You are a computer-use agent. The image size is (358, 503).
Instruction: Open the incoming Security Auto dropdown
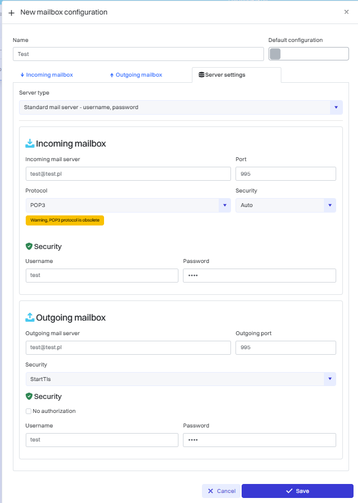point(329,205)
